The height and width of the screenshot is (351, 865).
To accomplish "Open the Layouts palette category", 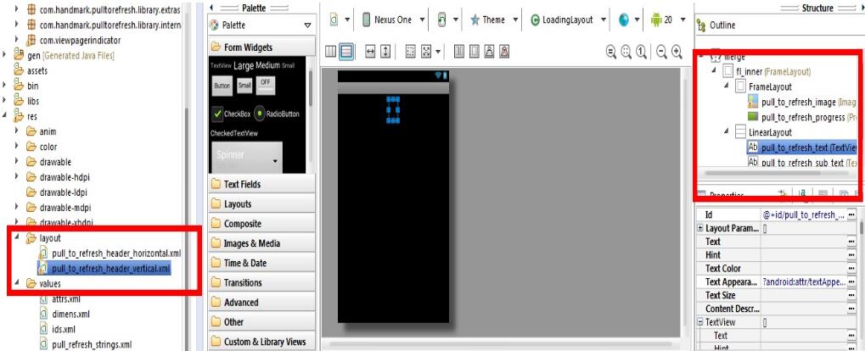I will pos(262,203).
